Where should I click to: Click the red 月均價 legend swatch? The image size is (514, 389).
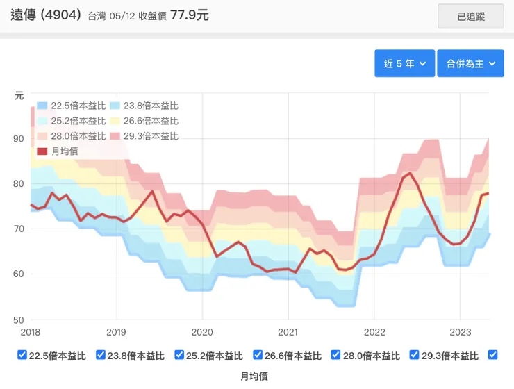[42, 151]
